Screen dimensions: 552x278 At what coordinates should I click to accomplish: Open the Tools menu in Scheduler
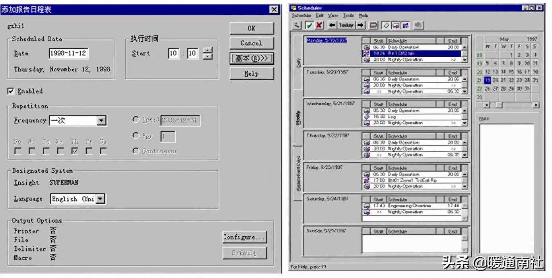pos(348,15)
